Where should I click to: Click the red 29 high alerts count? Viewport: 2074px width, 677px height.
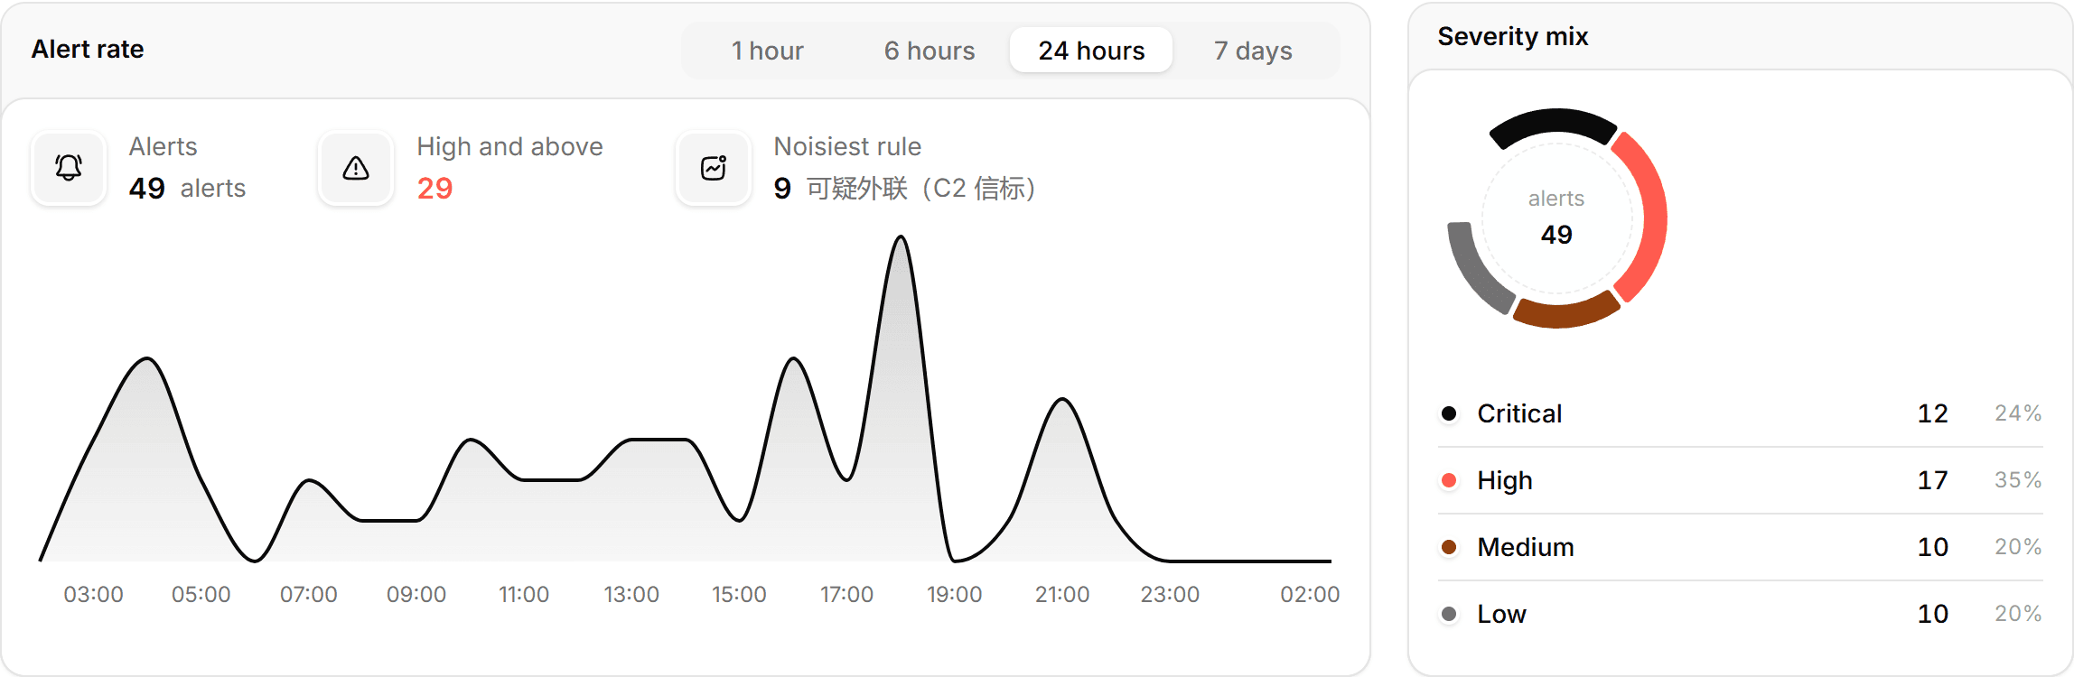pyautogui.click(x=434, y=188)
